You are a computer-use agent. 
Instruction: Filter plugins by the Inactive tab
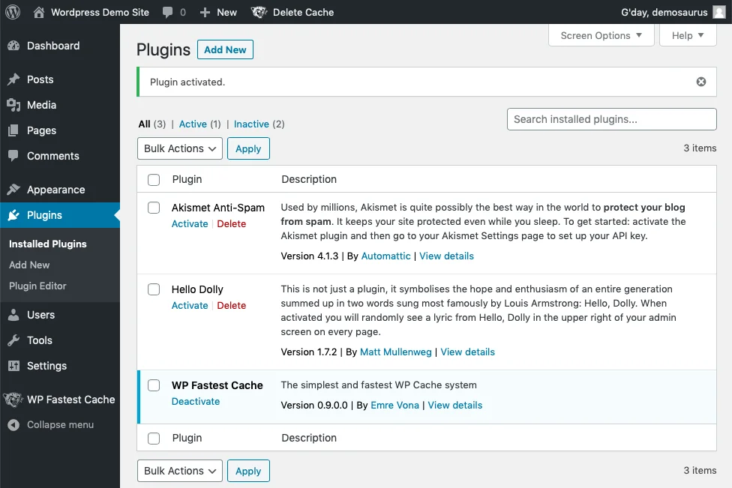pyautogui.click(x=251, y=124)
